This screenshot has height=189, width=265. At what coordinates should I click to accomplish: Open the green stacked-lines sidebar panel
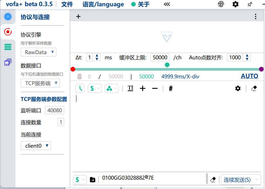pyautogui.click(x=8, y=47)
